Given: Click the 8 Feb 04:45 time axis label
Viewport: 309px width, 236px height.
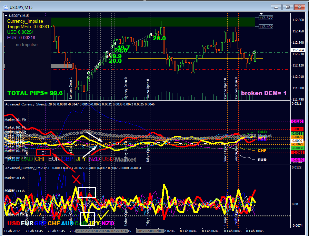Looking at the screenshot, I should tap(189, 231).
